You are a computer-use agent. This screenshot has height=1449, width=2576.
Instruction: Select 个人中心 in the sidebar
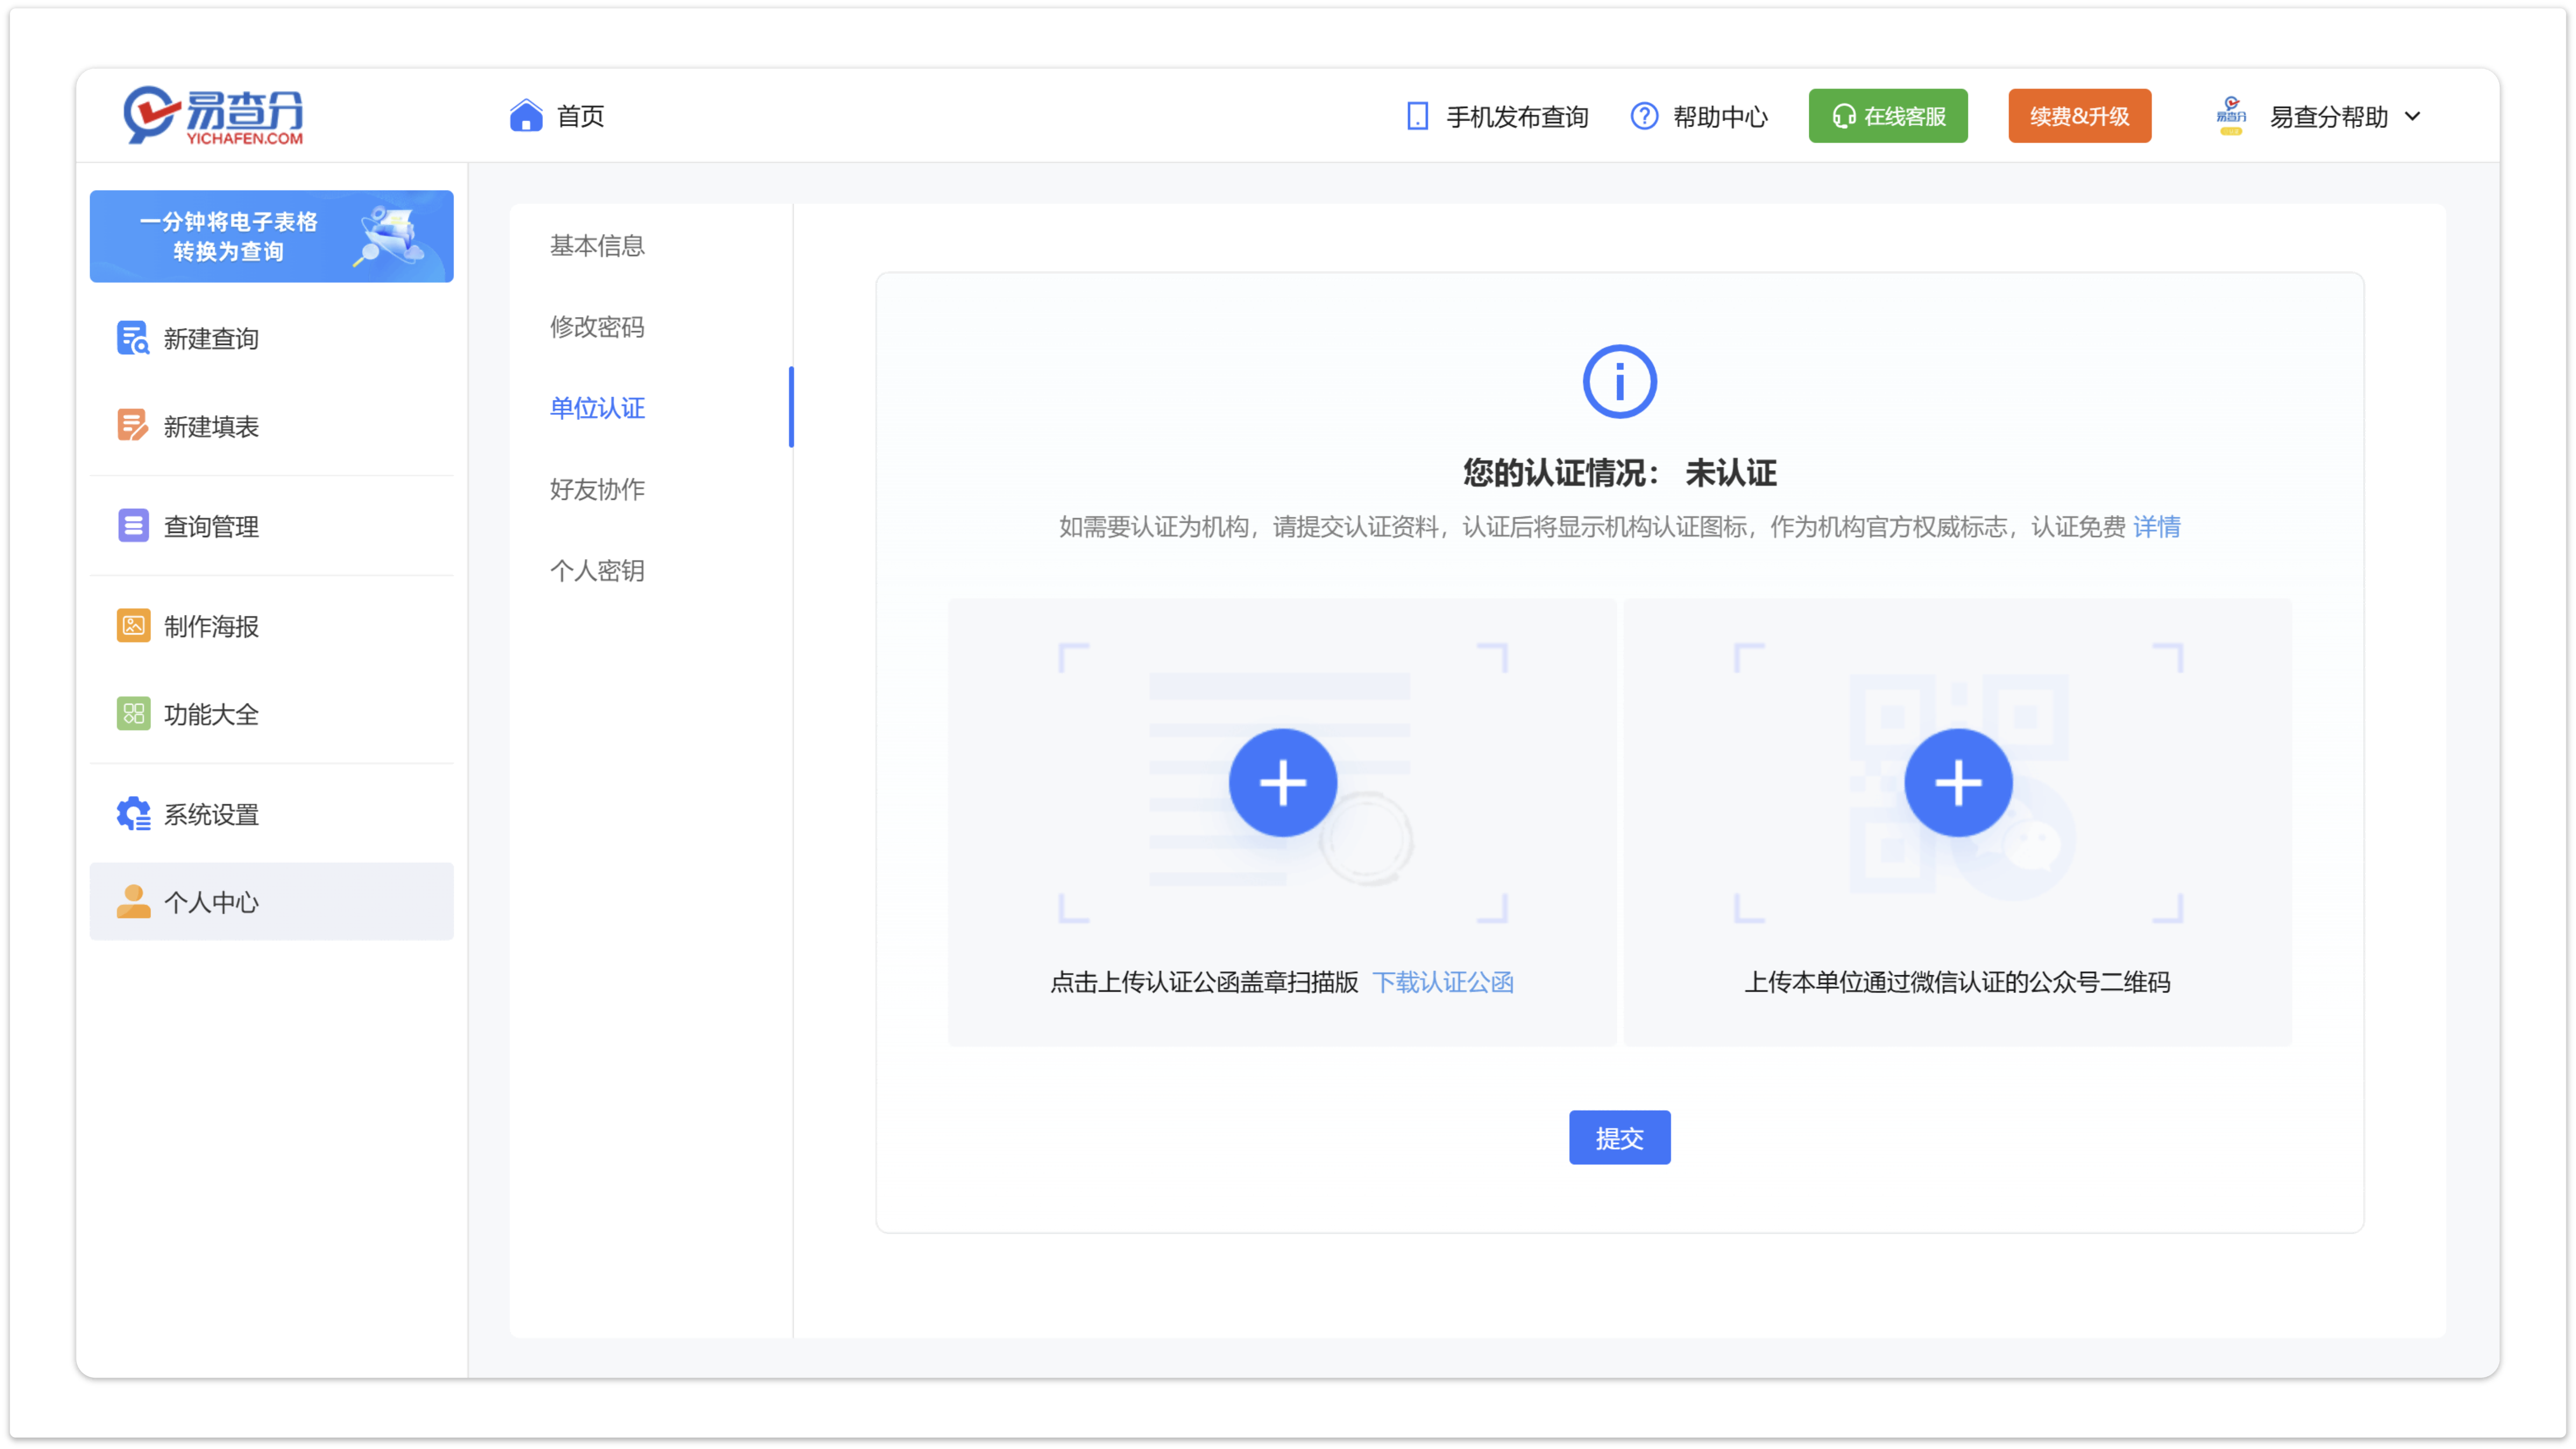click(271, 901)
